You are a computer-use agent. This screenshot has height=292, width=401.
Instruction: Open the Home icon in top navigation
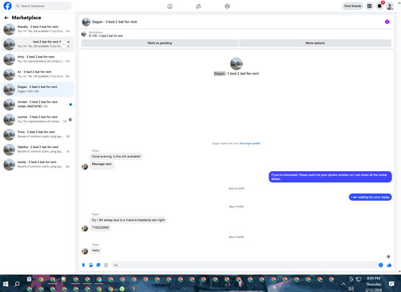[170, 6]
